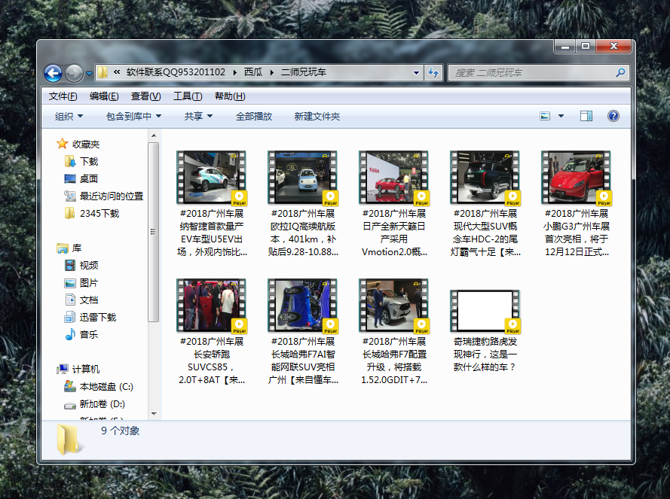Open the recent pages dropdown beside Forward
Image resolution: width=670 pixels, height=499 pixels.
point(89,74)
